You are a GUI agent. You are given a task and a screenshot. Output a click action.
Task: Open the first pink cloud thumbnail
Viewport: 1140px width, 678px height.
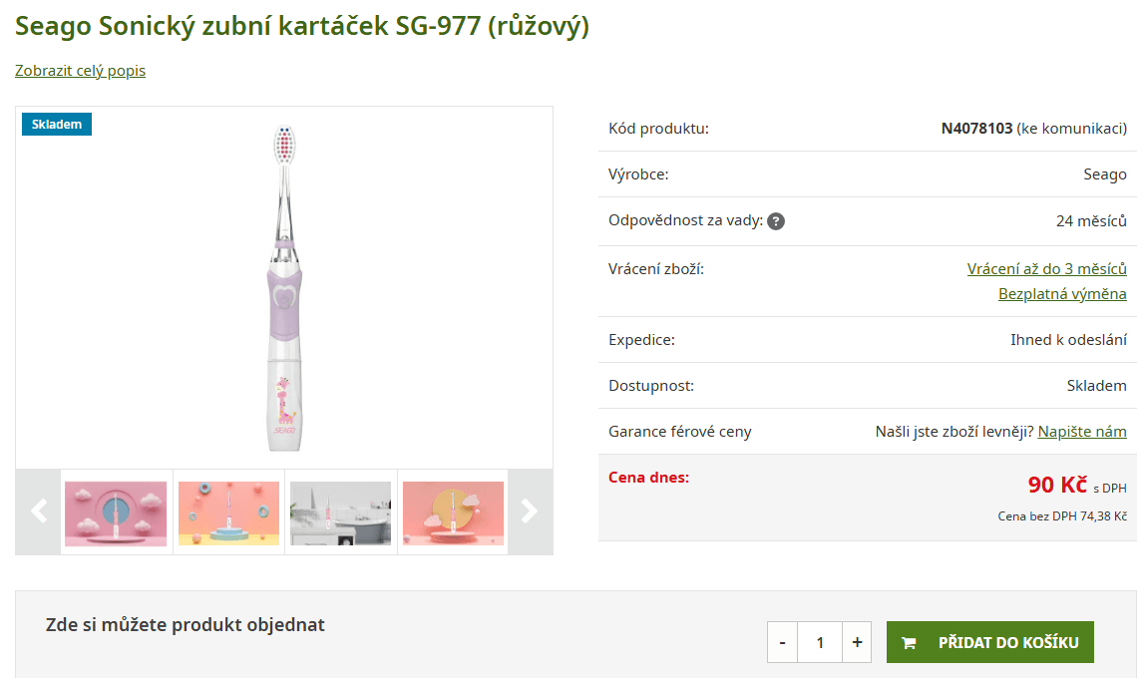pyautogui.click(x=115, y=511)
